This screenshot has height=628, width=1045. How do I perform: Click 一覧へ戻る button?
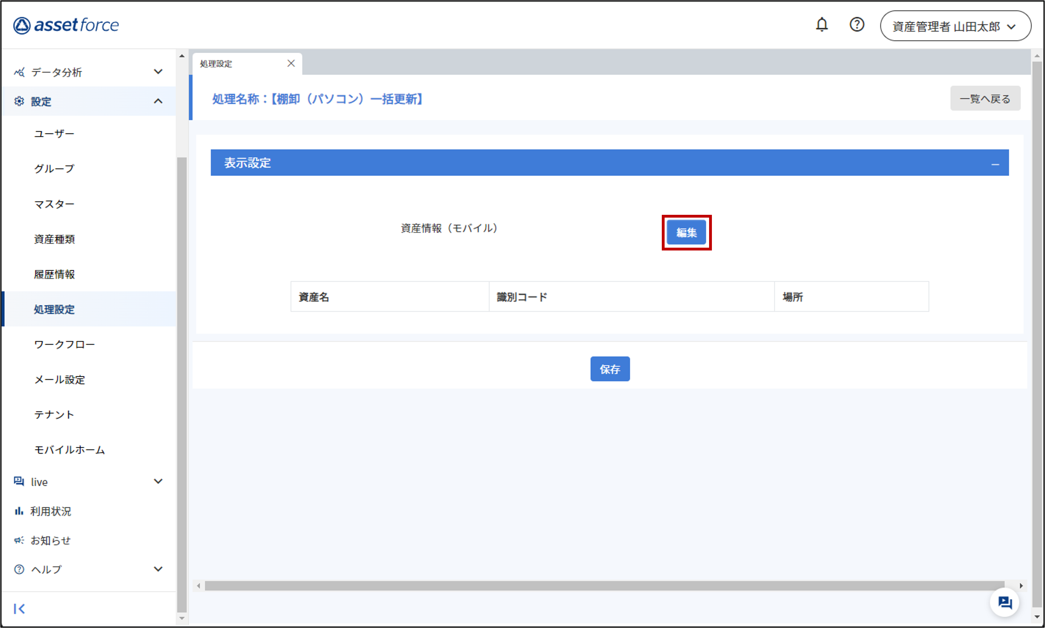(x=985, y=99)
